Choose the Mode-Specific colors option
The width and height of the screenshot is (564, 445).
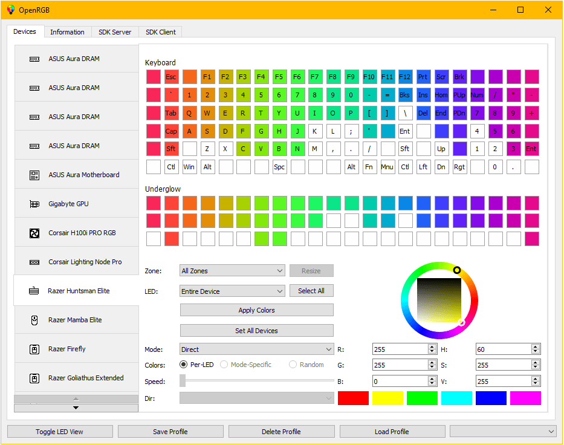[x=224, y=365]
